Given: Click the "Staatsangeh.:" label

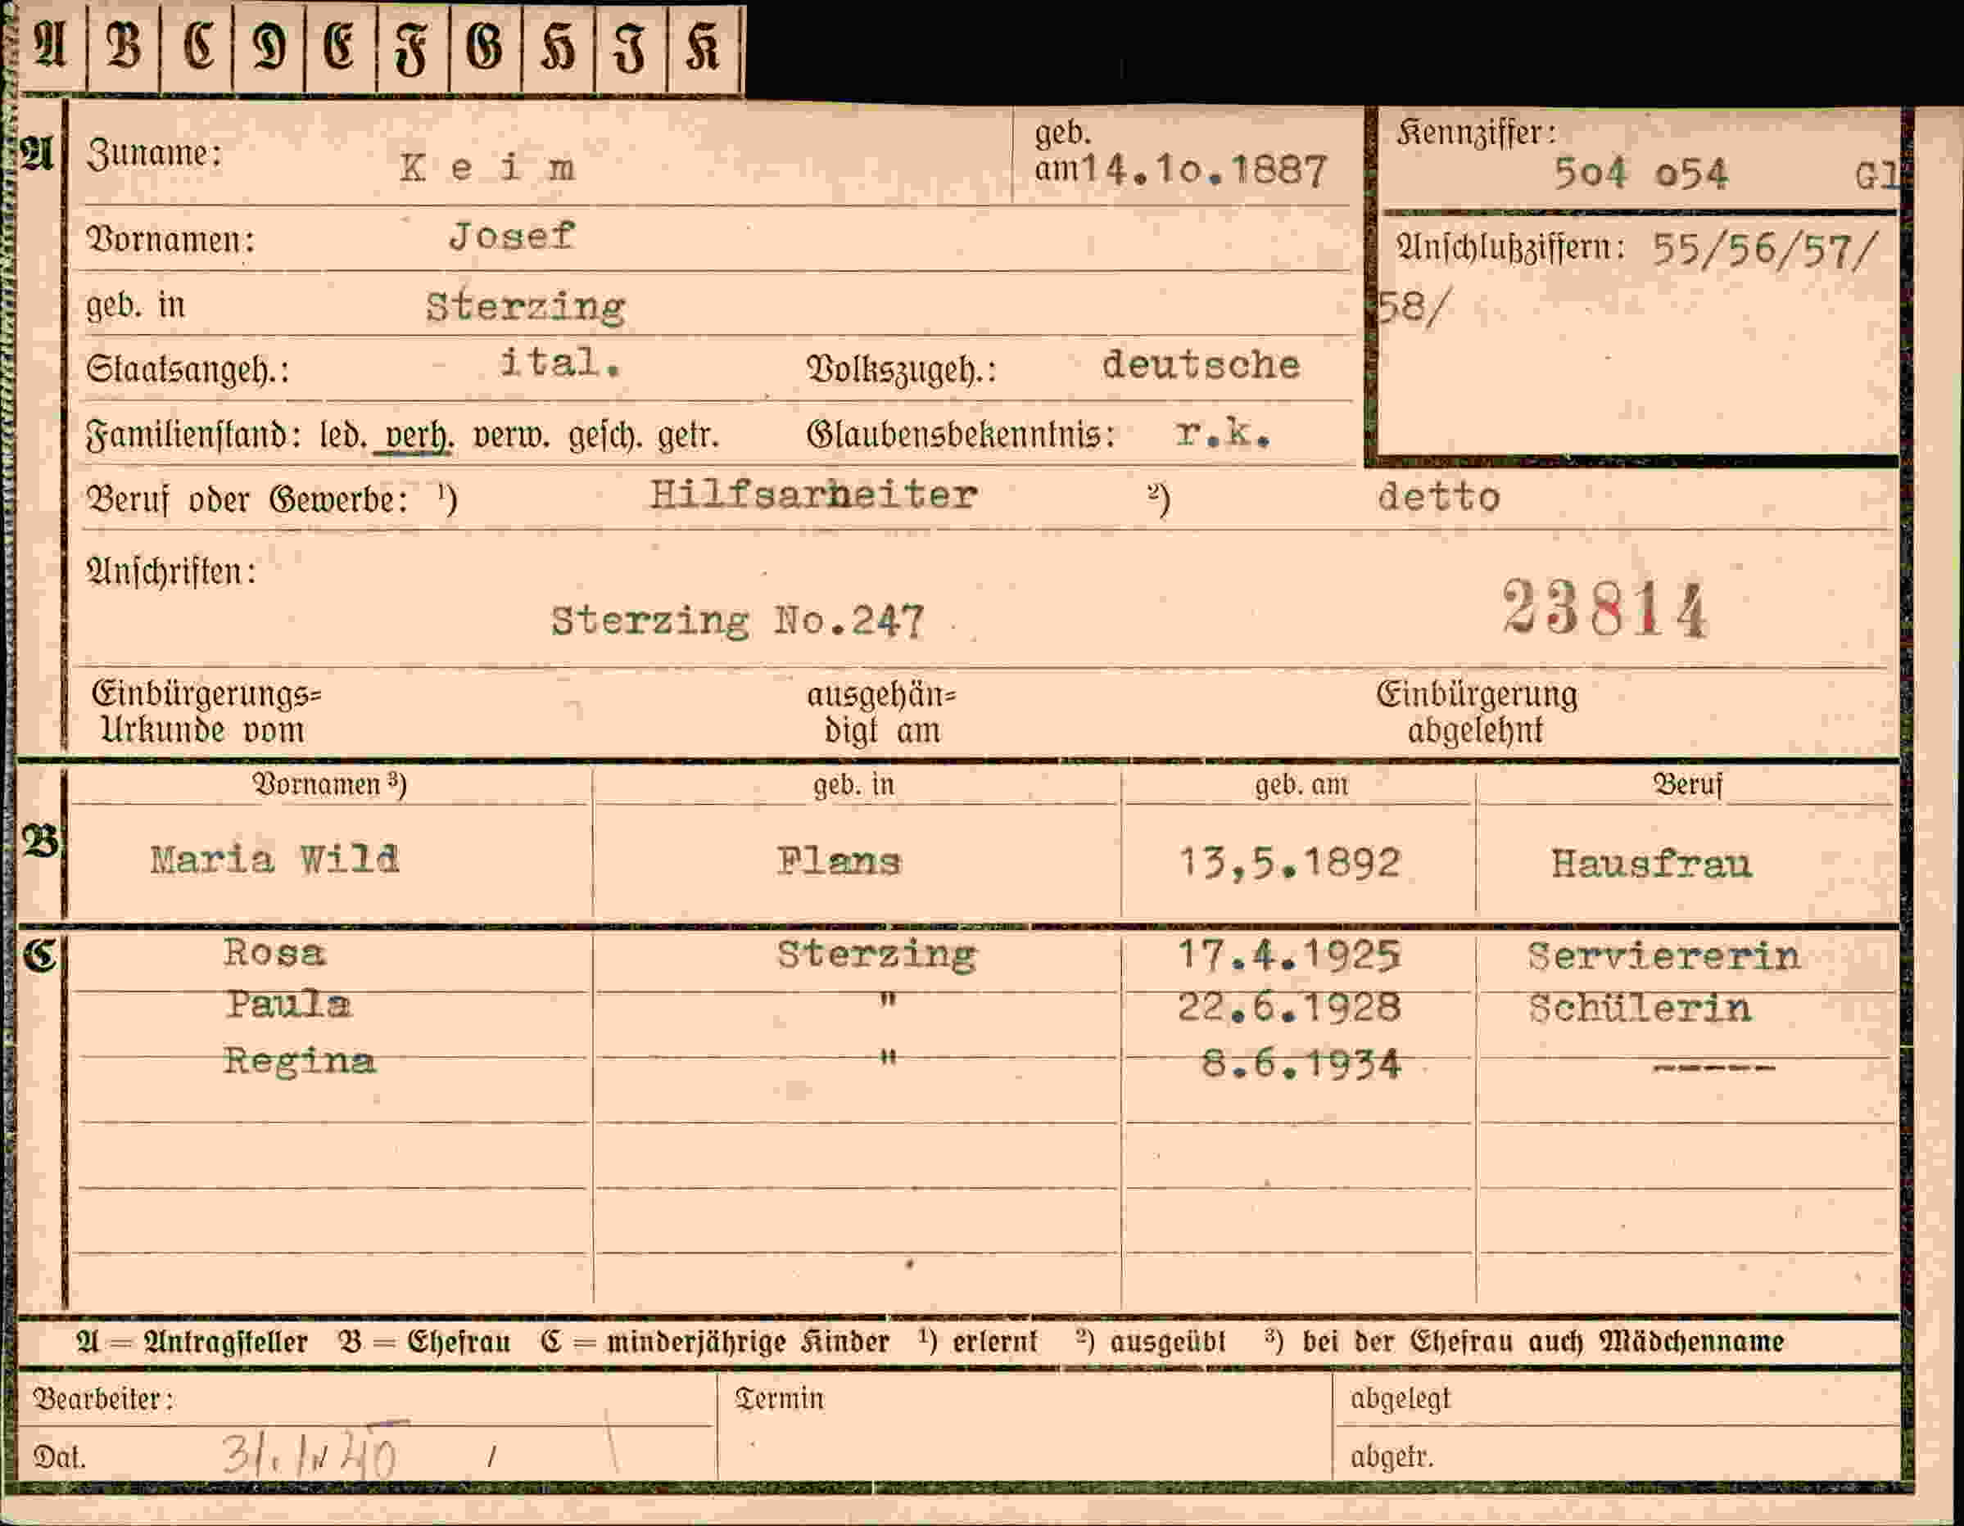Looking at the screenshot, I should point(188,369).
